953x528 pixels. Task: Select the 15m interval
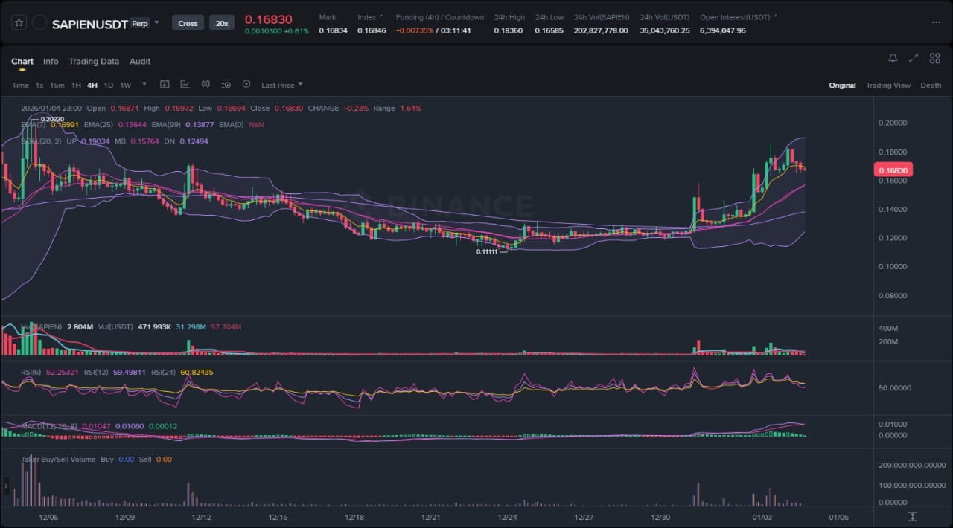coord(57,85)
